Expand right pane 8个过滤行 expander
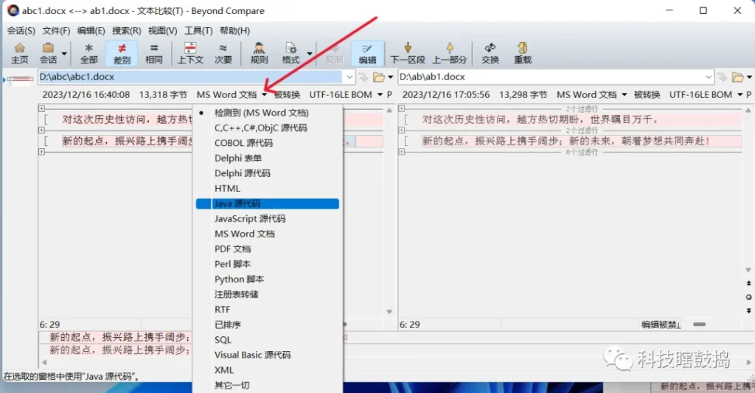The image size is (755, 393). coord(402,152)
